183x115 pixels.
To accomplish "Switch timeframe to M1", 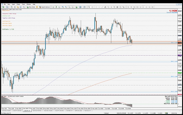I will [x=128, y=7].
